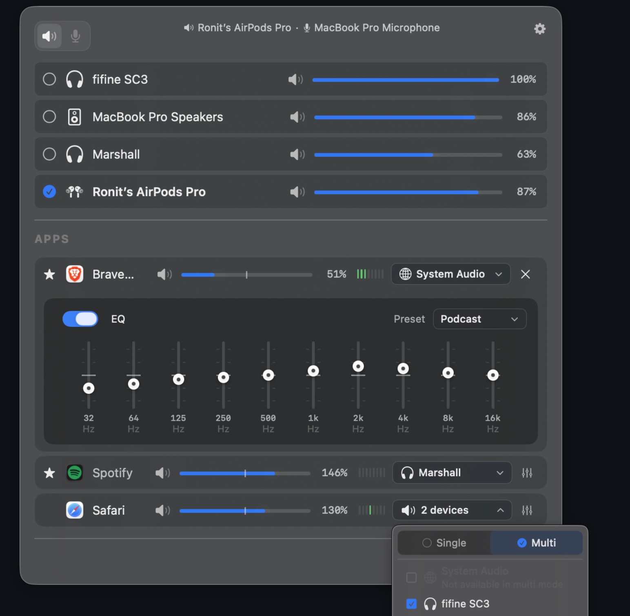
Task: Mute the fifine SC3 speaker icon
Action: tap(295, 79)
